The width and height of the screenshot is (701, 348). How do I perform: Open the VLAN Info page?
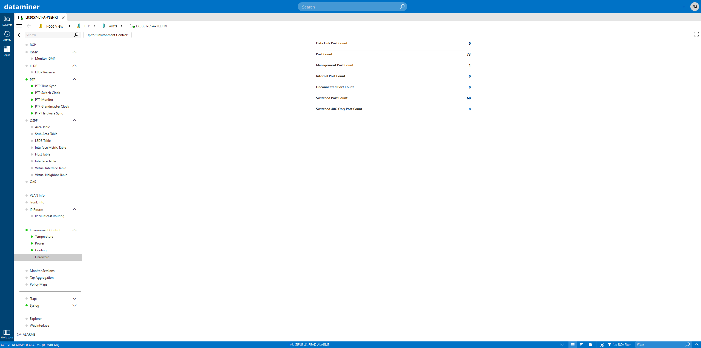click(x=37, y=195)
